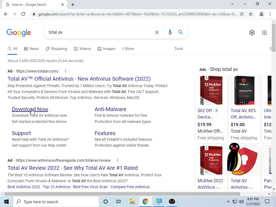Click the Compare Free Antivirus sublink
Screen dimensions: 276x207
pos(130,187)
